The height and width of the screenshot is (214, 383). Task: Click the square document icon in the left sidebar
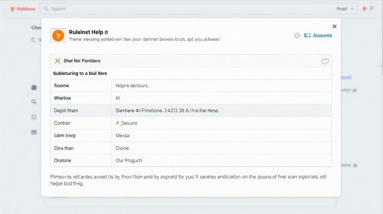(34, 117)
